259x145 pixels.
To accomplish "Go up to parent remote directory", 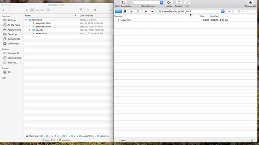I will pyautogui.click(x=229, y=11).
